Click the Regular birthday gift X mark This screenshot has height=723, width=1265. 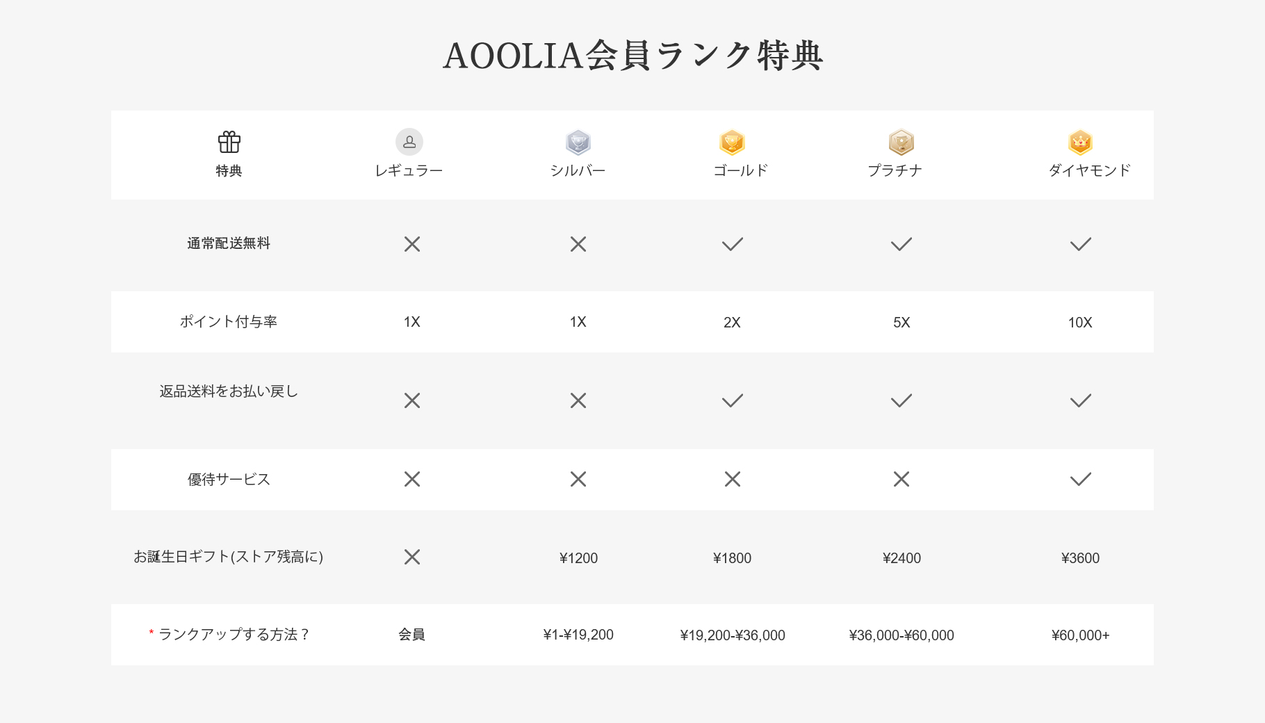point(412,557)
